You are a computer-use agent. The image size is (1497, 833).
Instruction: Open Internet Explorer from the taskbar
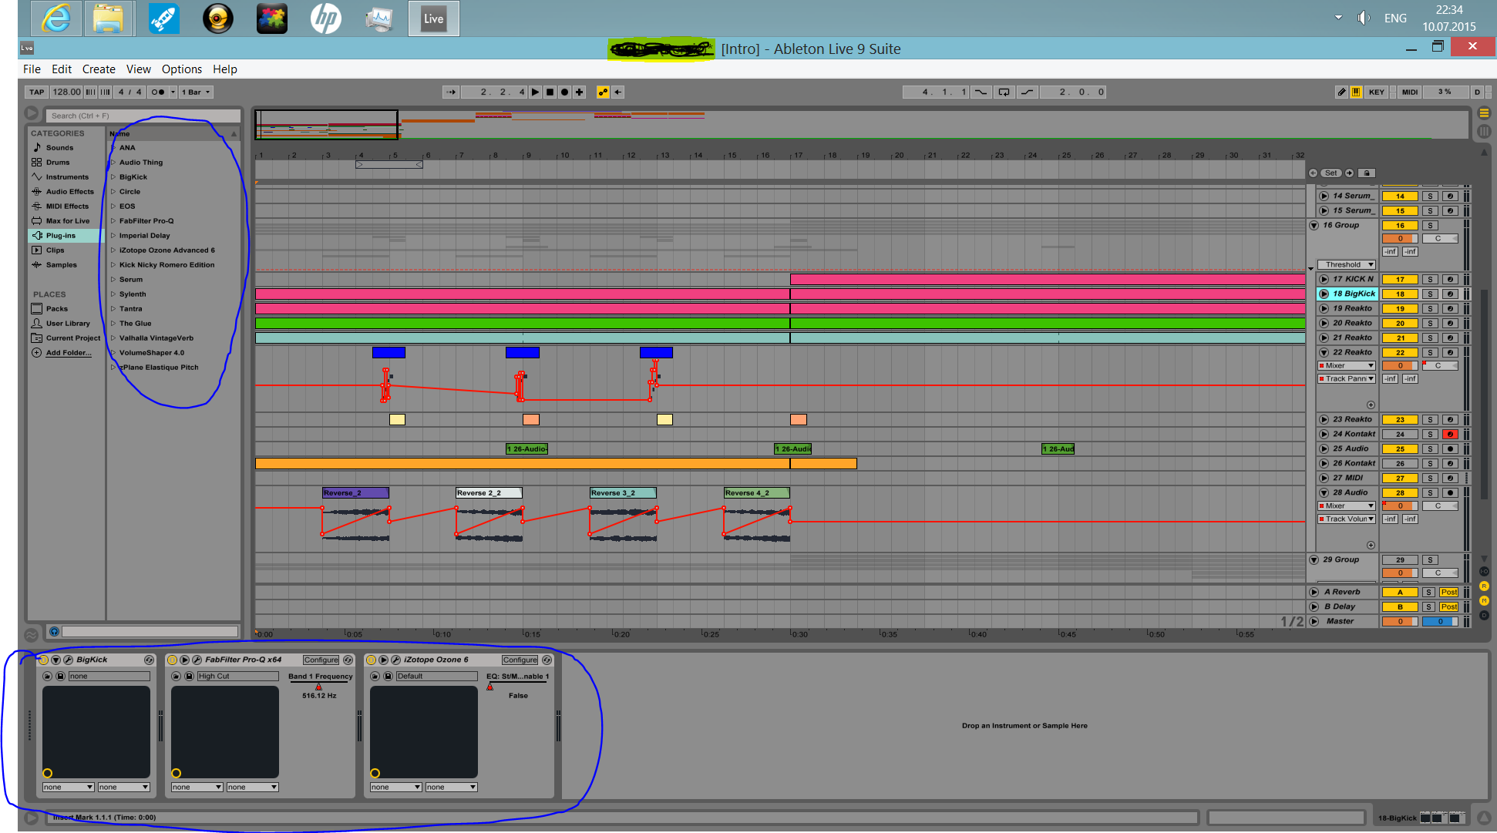coord(56,18)
